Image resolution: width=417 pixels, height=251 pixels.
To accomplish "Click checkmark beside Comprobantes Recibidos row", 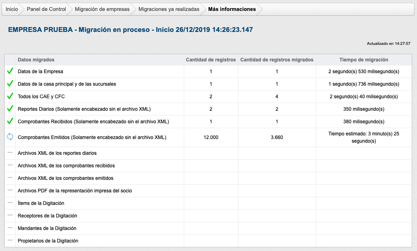I will (x=10, y=121).
